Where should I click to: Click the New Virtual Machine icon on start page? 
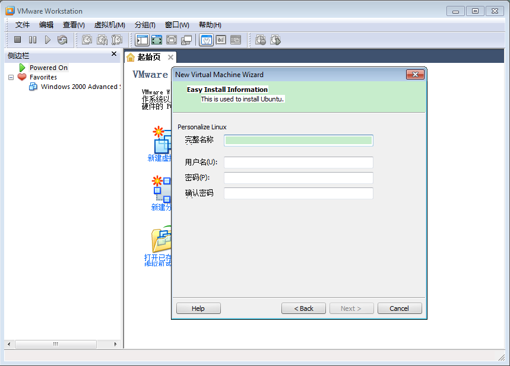pos(162,140)
